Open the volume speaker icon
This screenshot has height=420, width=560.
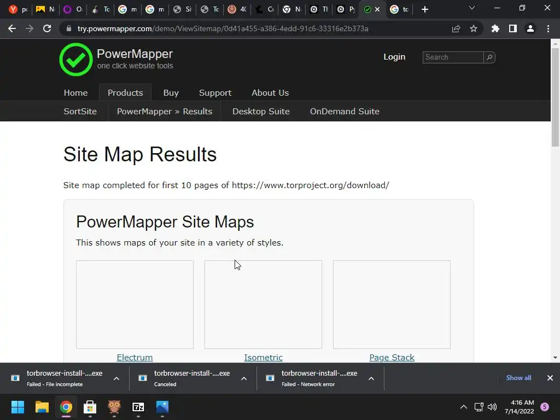pyautogui.click(x=492, y=407)
